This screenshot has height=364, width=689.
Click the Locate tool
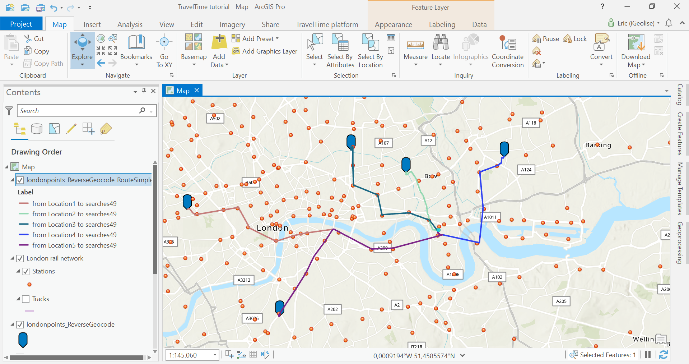click(441, 50)
